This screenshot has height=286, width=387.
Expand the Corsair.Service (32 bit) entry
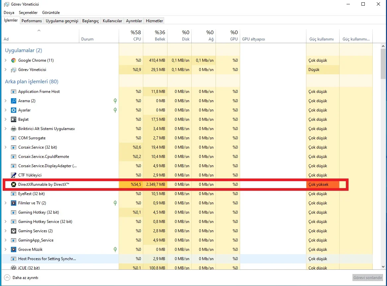coord(5,147)
